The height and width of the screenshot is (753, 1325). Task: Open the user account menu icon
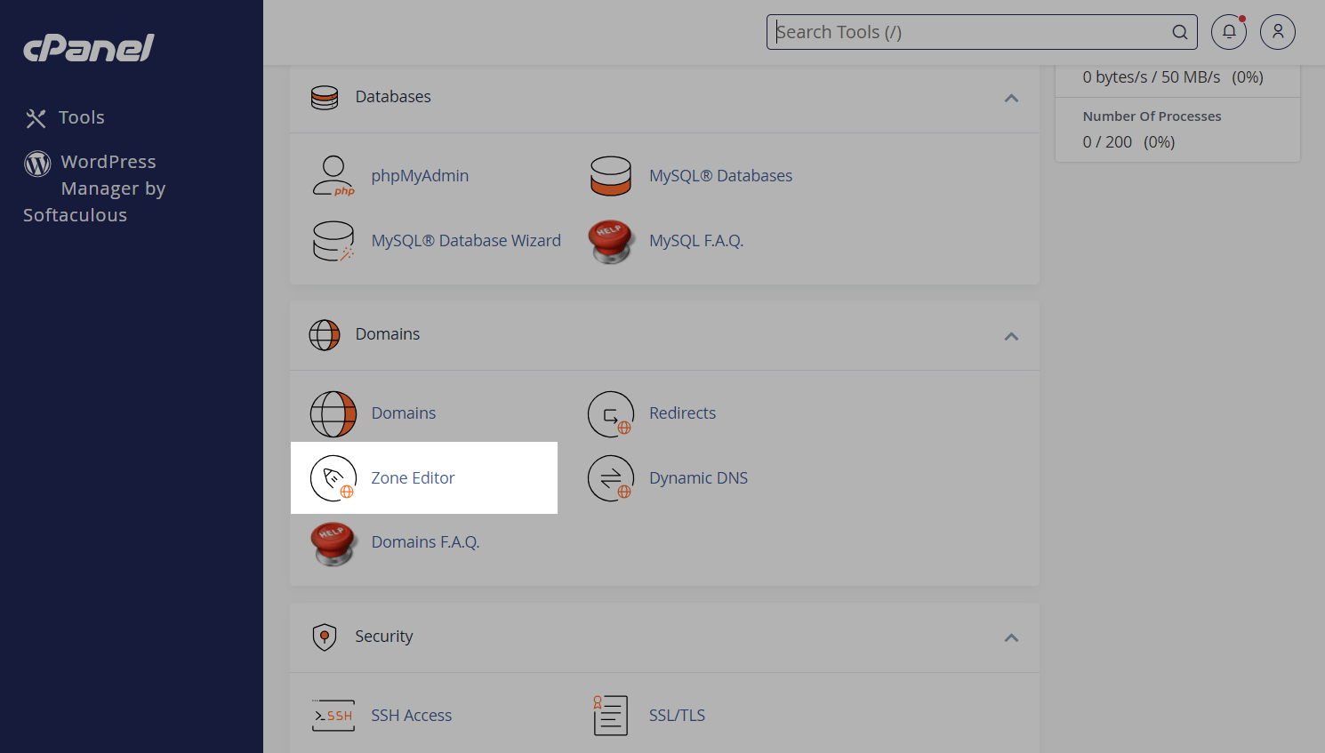[x=1278, y=32]
